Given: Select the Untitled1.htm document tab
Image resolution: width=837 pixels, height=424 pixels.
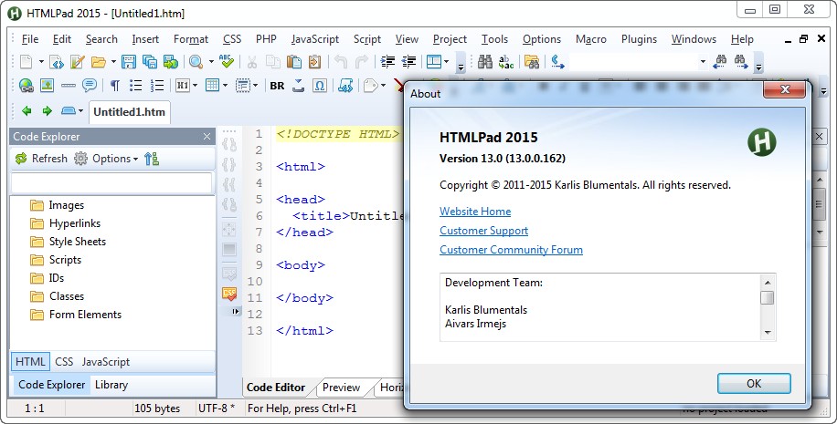Looking at the screenshot, I should tap(129, 112).
